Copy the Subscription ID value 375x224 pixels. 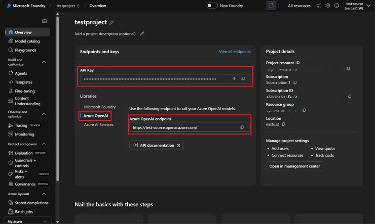point(349,96)
